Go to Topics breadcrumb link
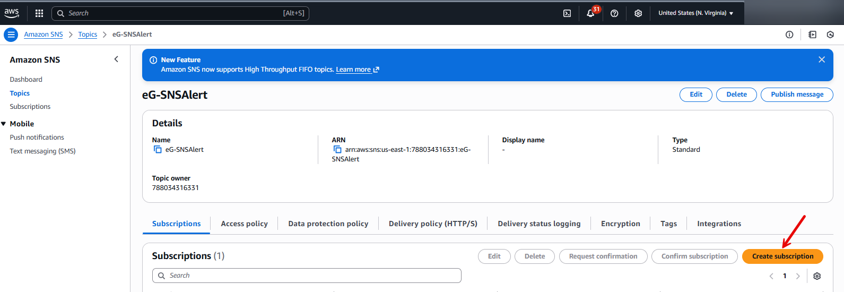The width and height of the screenshot is (844, 292). coord(88,35)
